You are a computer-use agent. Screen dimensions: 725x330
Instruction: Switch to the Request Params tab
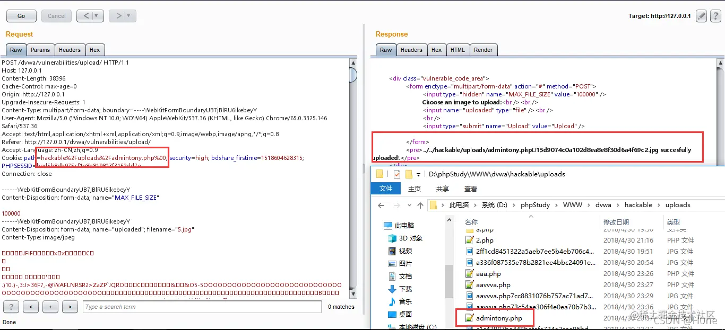(x=40, y=50)
